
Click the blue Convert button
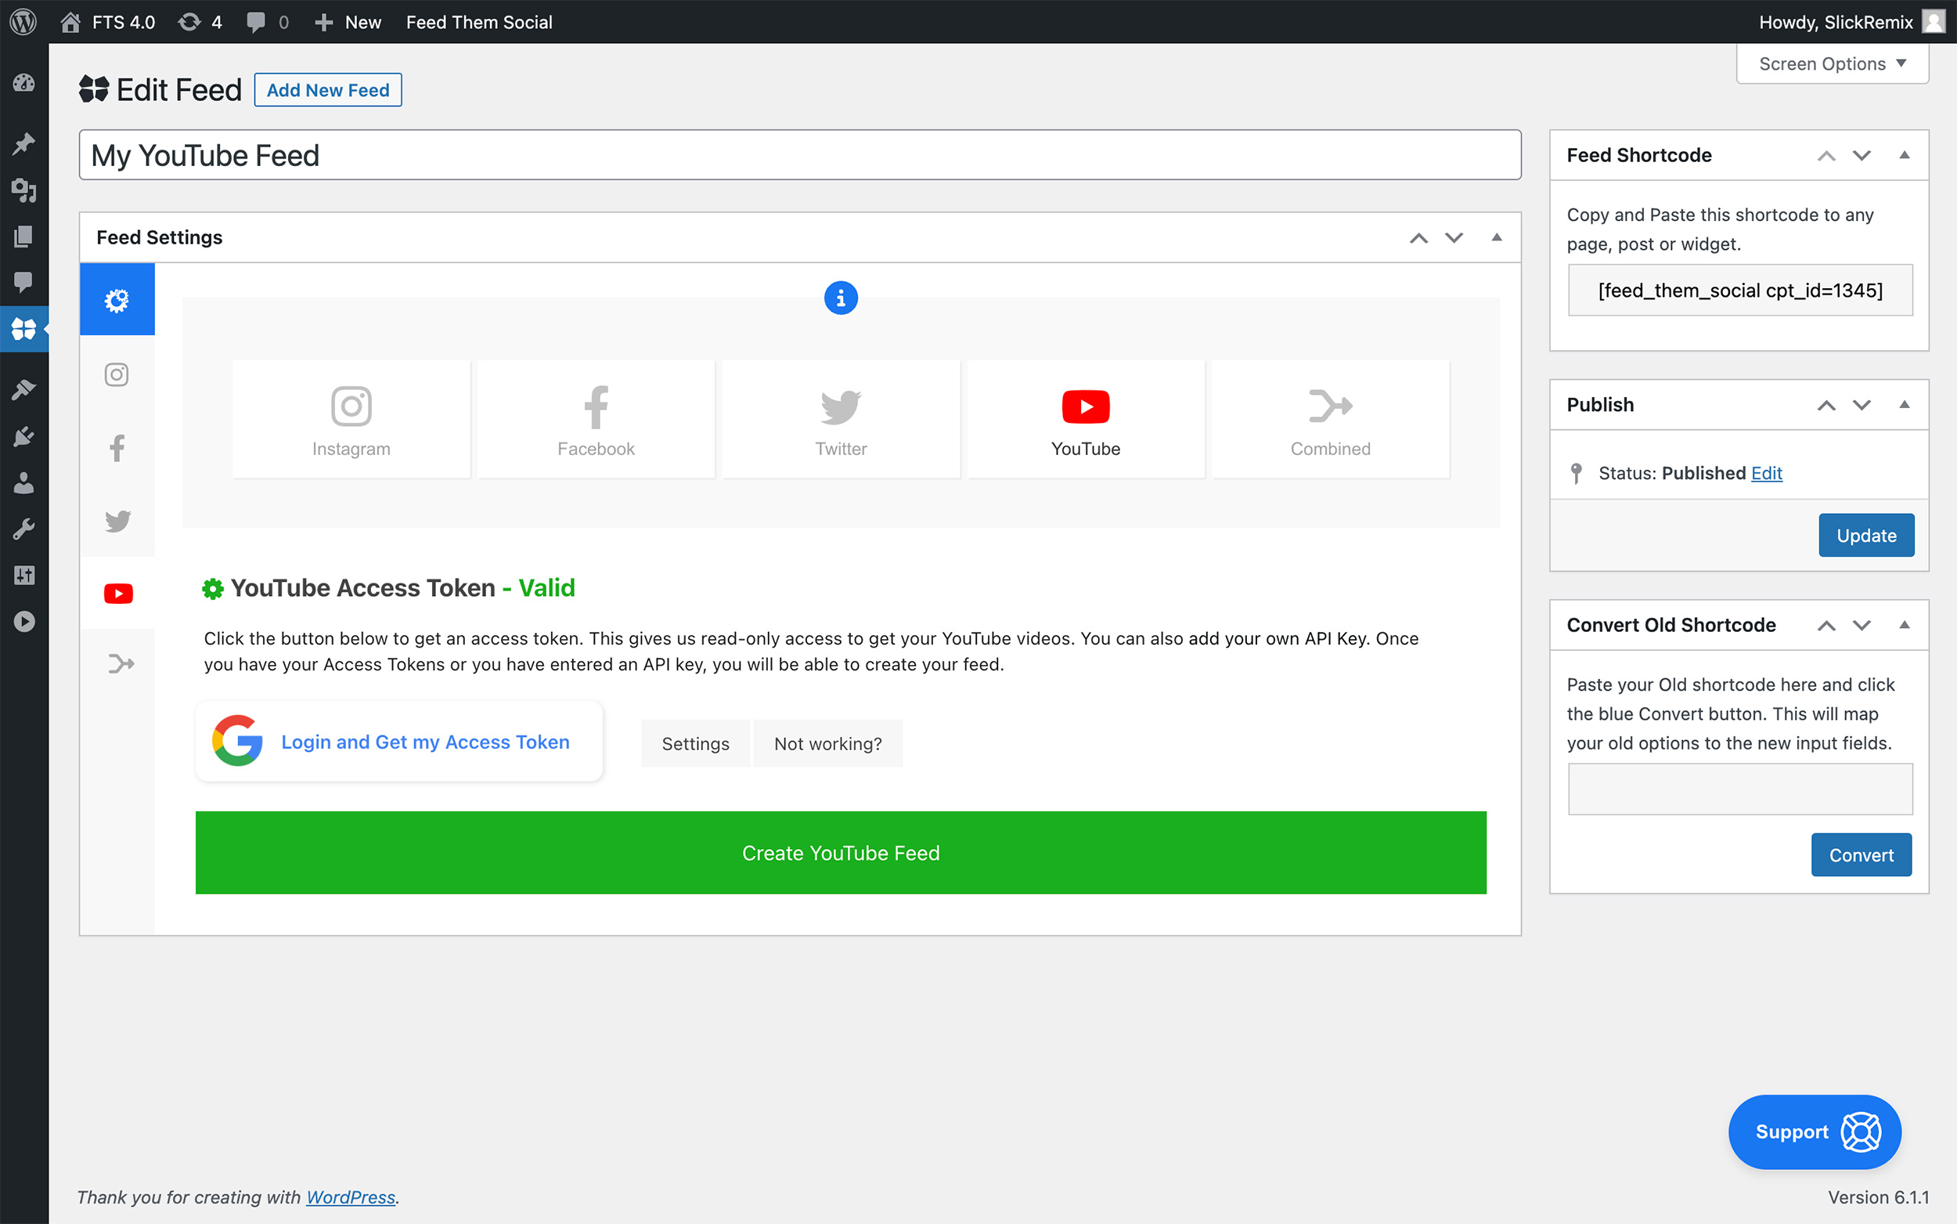tap(1861, 855)
